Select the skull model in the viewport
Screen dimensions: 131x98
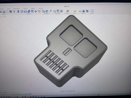[71, 51]
